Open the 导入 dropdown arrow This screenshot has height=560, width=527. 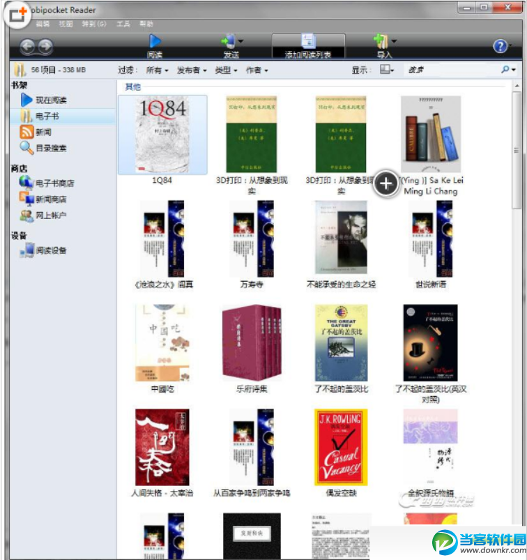coord(394,41)
